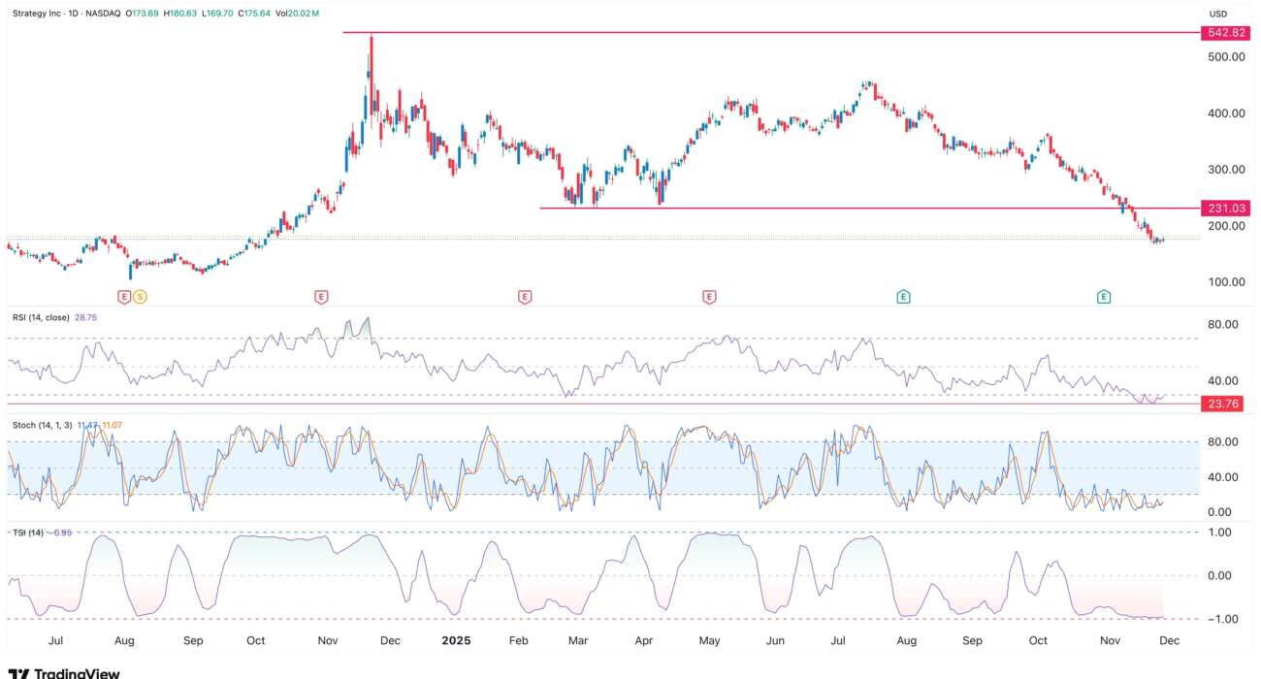Click the 2025 year label on time axis
Image resolution: width=1261 pixels, height=679 pixels.
pyautogui.click(x=455, y=641)
